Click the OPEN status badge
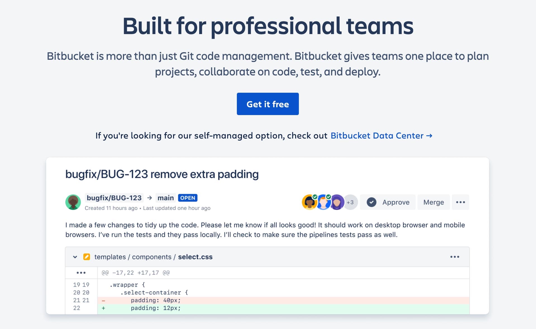The height and width of the screenshot is (329, 536). tap(188, 198)
